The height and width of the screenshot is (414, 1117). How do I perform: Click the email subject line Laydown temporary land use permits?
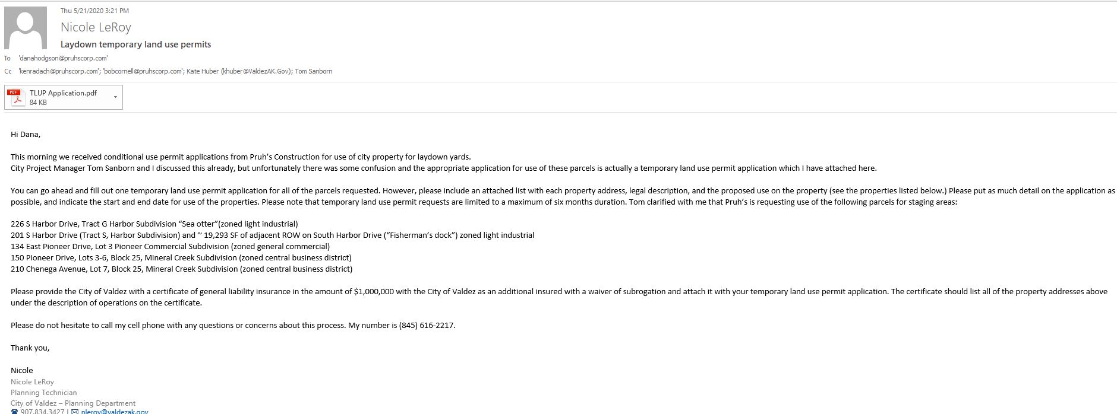(135, 44)
